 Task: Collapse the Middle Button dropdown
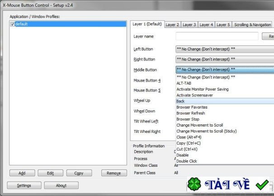pos(225,70)
